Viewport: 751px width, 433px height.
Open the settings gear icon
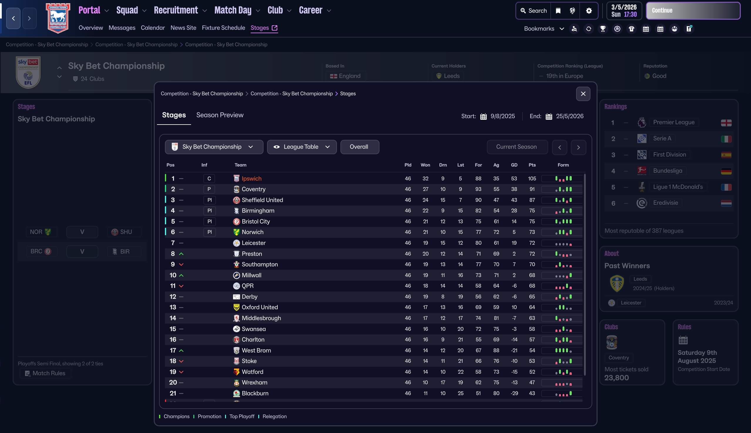click(x=589, y=11)
